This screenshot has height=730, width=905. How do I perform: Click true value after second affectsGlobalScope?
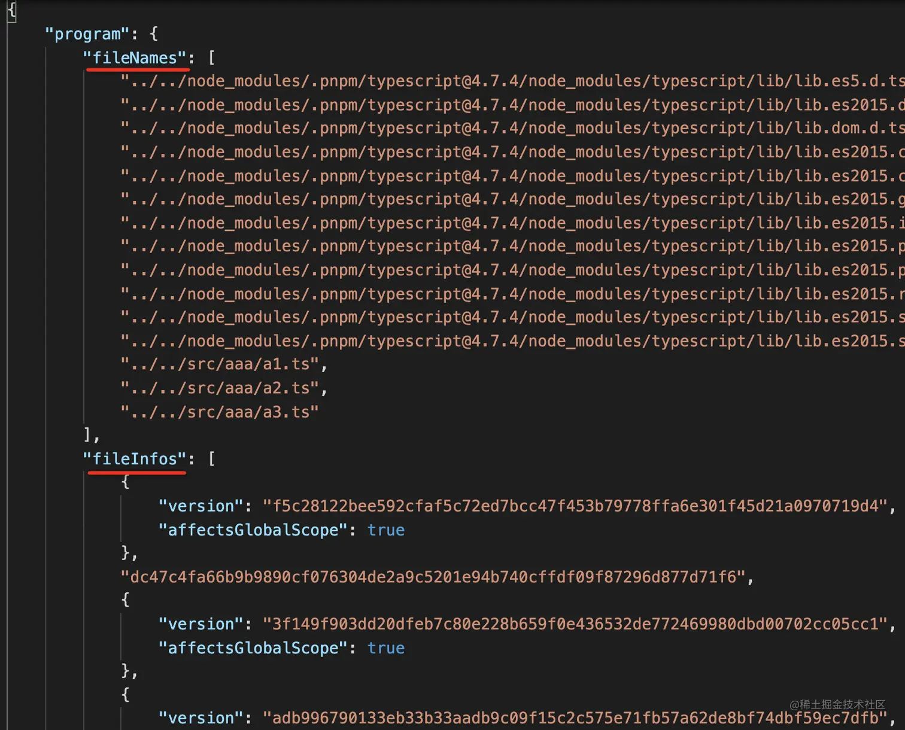coord(386,648)
